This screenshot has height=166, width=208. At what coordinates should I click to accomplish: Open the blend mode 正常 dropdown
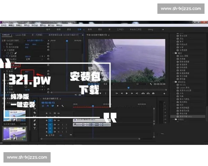coord(34,59)
